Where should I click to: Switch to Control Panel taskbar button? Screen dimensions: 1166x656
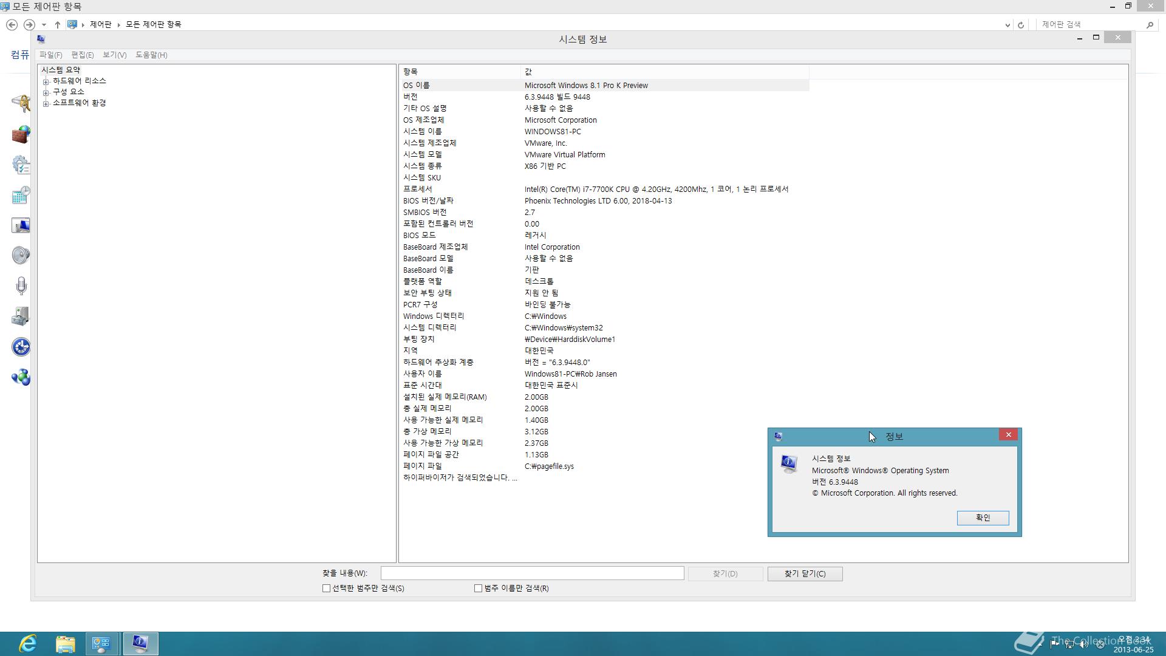(101, 644)
